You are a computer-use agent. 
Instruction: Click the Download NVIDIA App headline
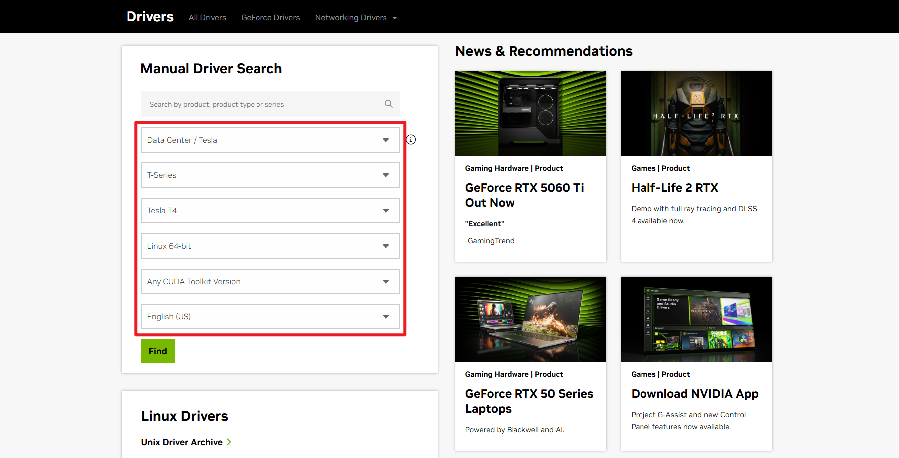[694, 394]
